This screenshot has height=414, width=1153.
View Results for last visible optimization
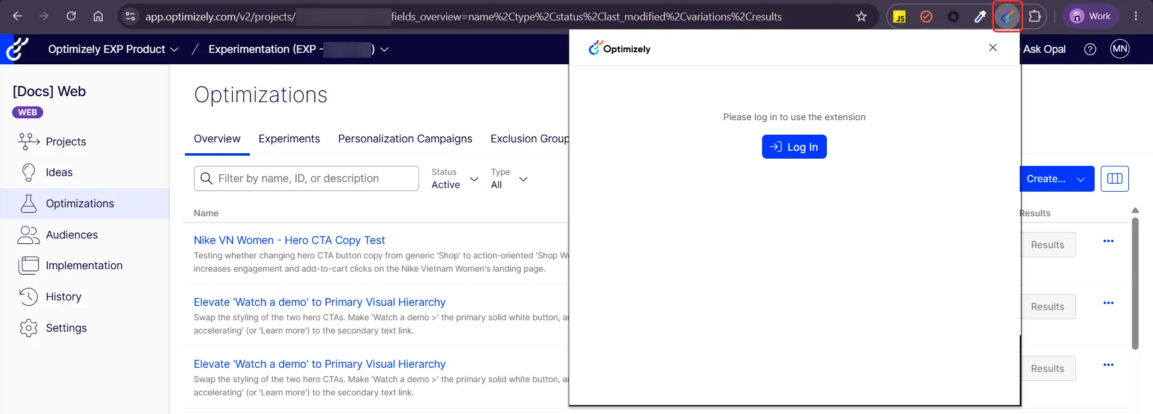pos(1047,368)
